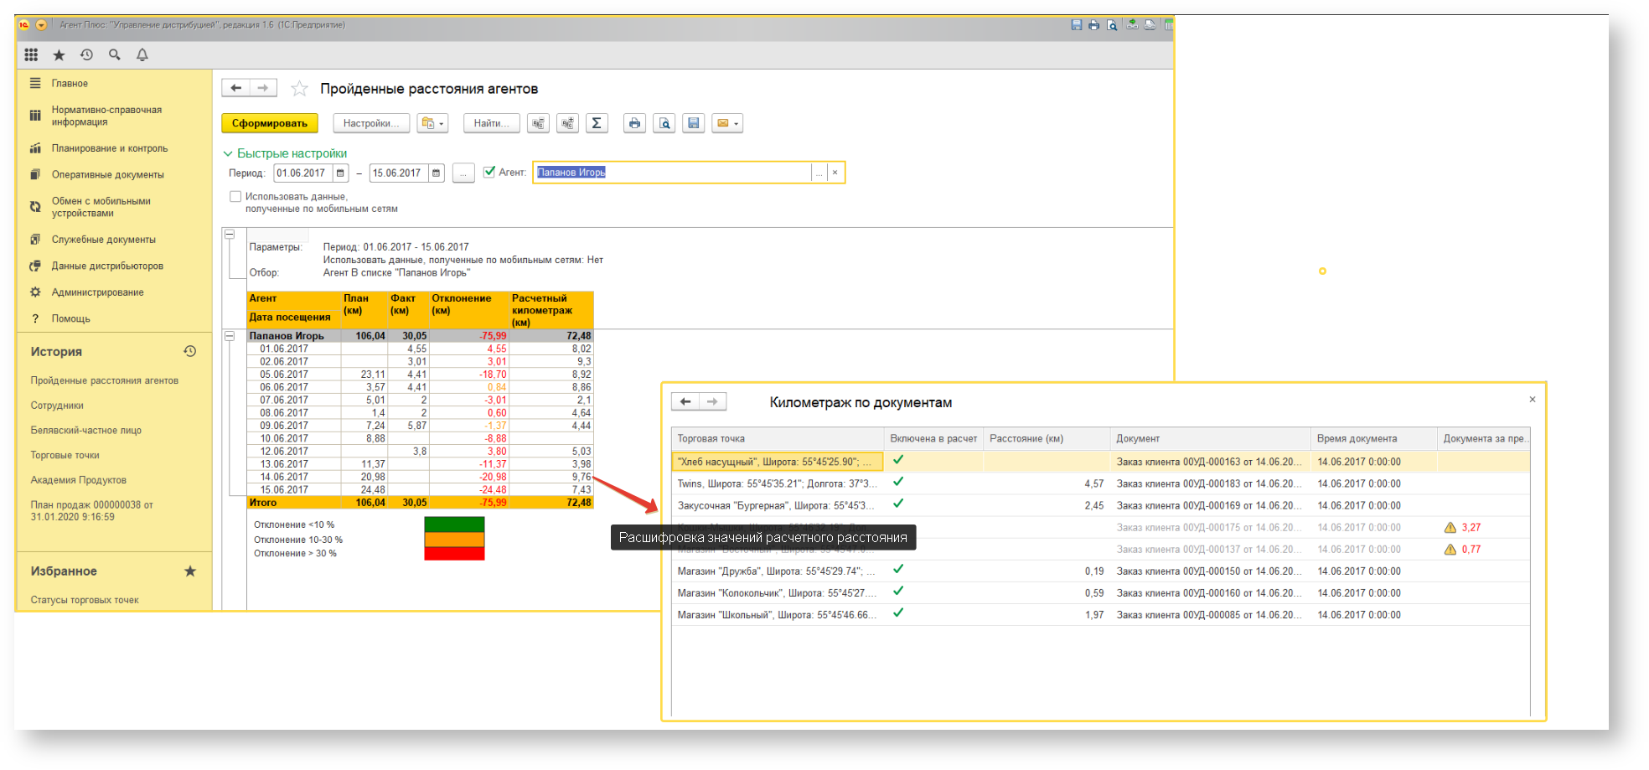
Task: Open the sections menu grid icon
Action: click(31, 54)
